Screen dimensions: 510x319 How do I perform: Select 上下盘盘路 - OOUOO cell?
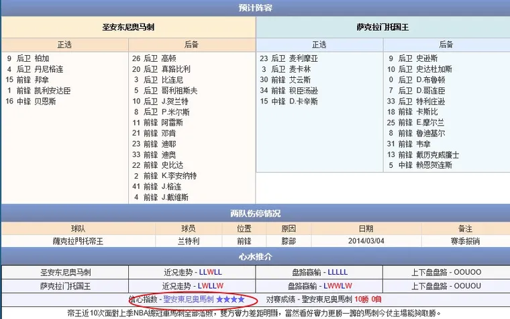(446, 272)
